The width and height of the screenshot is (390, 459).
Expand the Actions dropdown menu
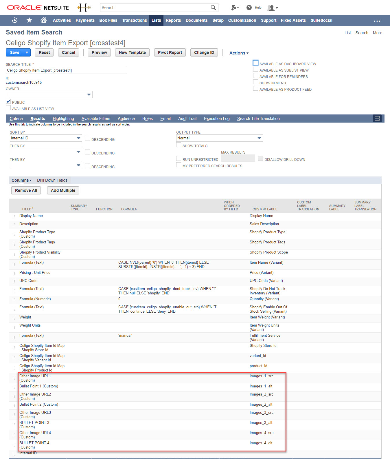pyautogui.click(x=239, y=53)
